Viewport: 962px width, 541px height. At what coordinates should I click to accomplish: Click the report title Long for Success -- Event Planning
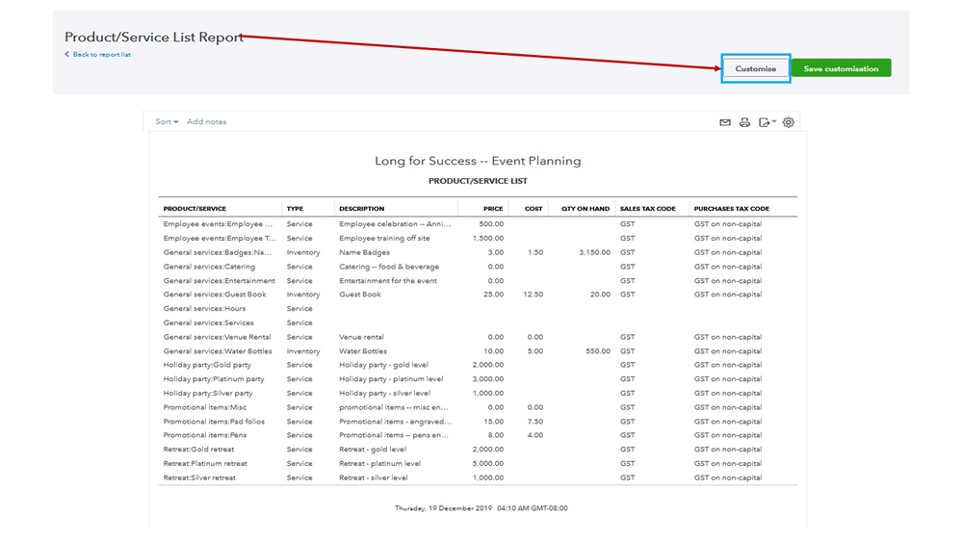coord(478,161)
